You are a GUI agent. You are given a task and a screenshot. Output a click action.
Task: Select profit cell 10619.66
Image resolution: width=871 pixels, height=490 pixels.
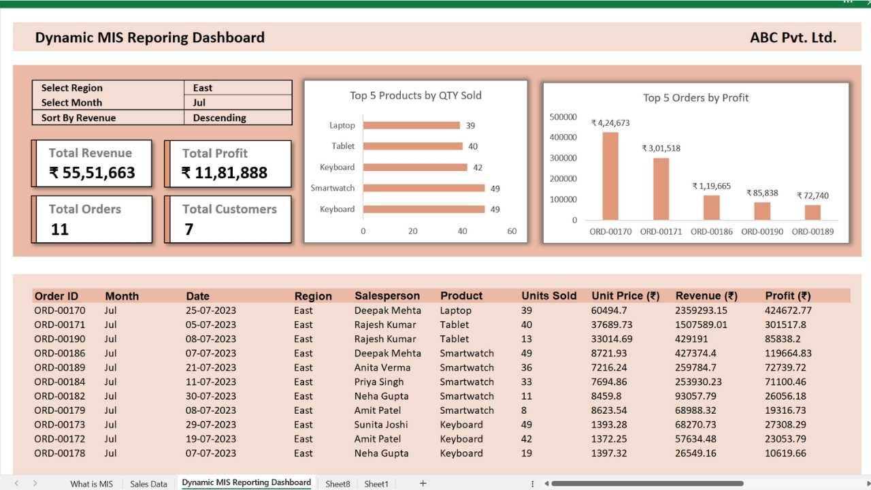[786, 453]
